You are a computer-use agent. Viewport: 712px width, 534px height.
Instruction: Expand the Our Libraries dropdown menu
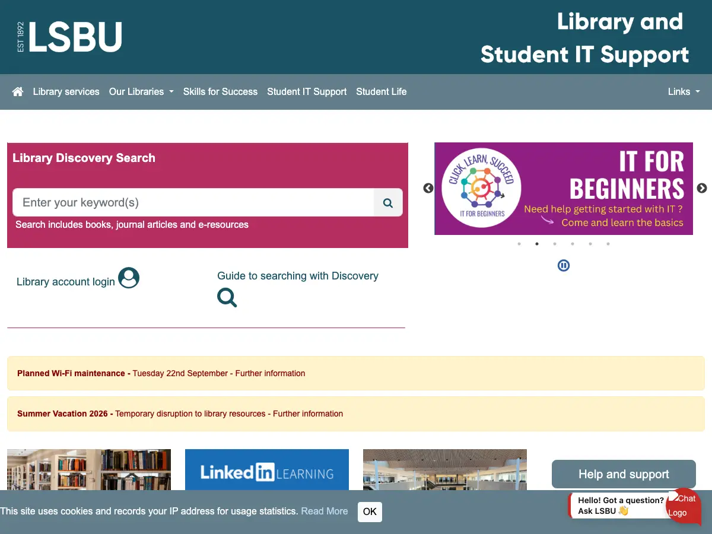pyautogui.click(x=141, y=91)
